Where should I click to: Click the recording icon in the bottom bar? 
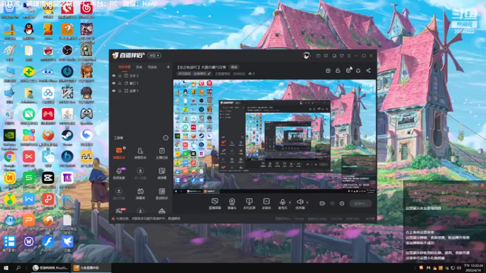[x=322, y=203]
